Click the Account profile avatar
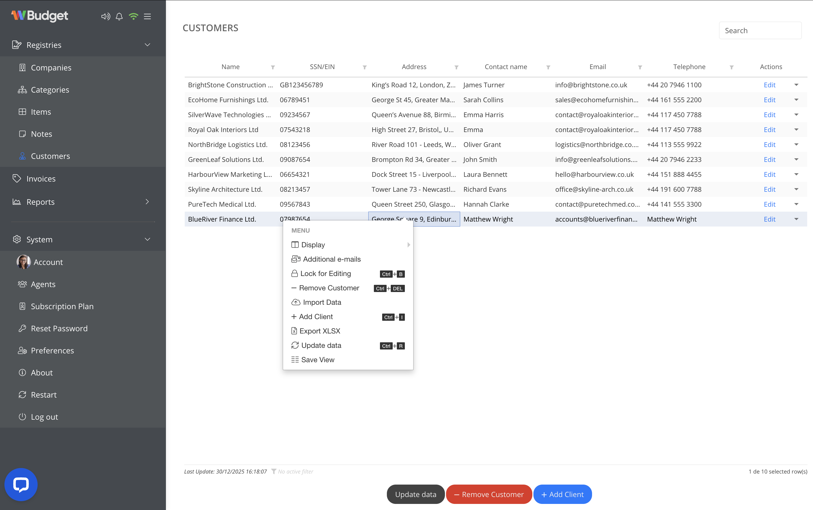The width and height of the screenshot is (813, 510). pos(23,262)
